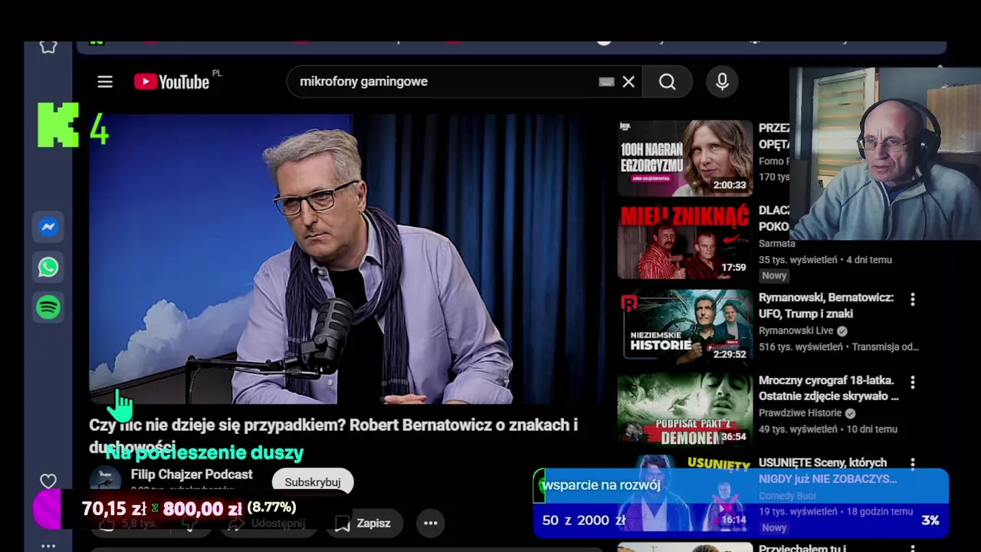Open options for Rymanowski, Bernatowicz video

pos(913,299)
